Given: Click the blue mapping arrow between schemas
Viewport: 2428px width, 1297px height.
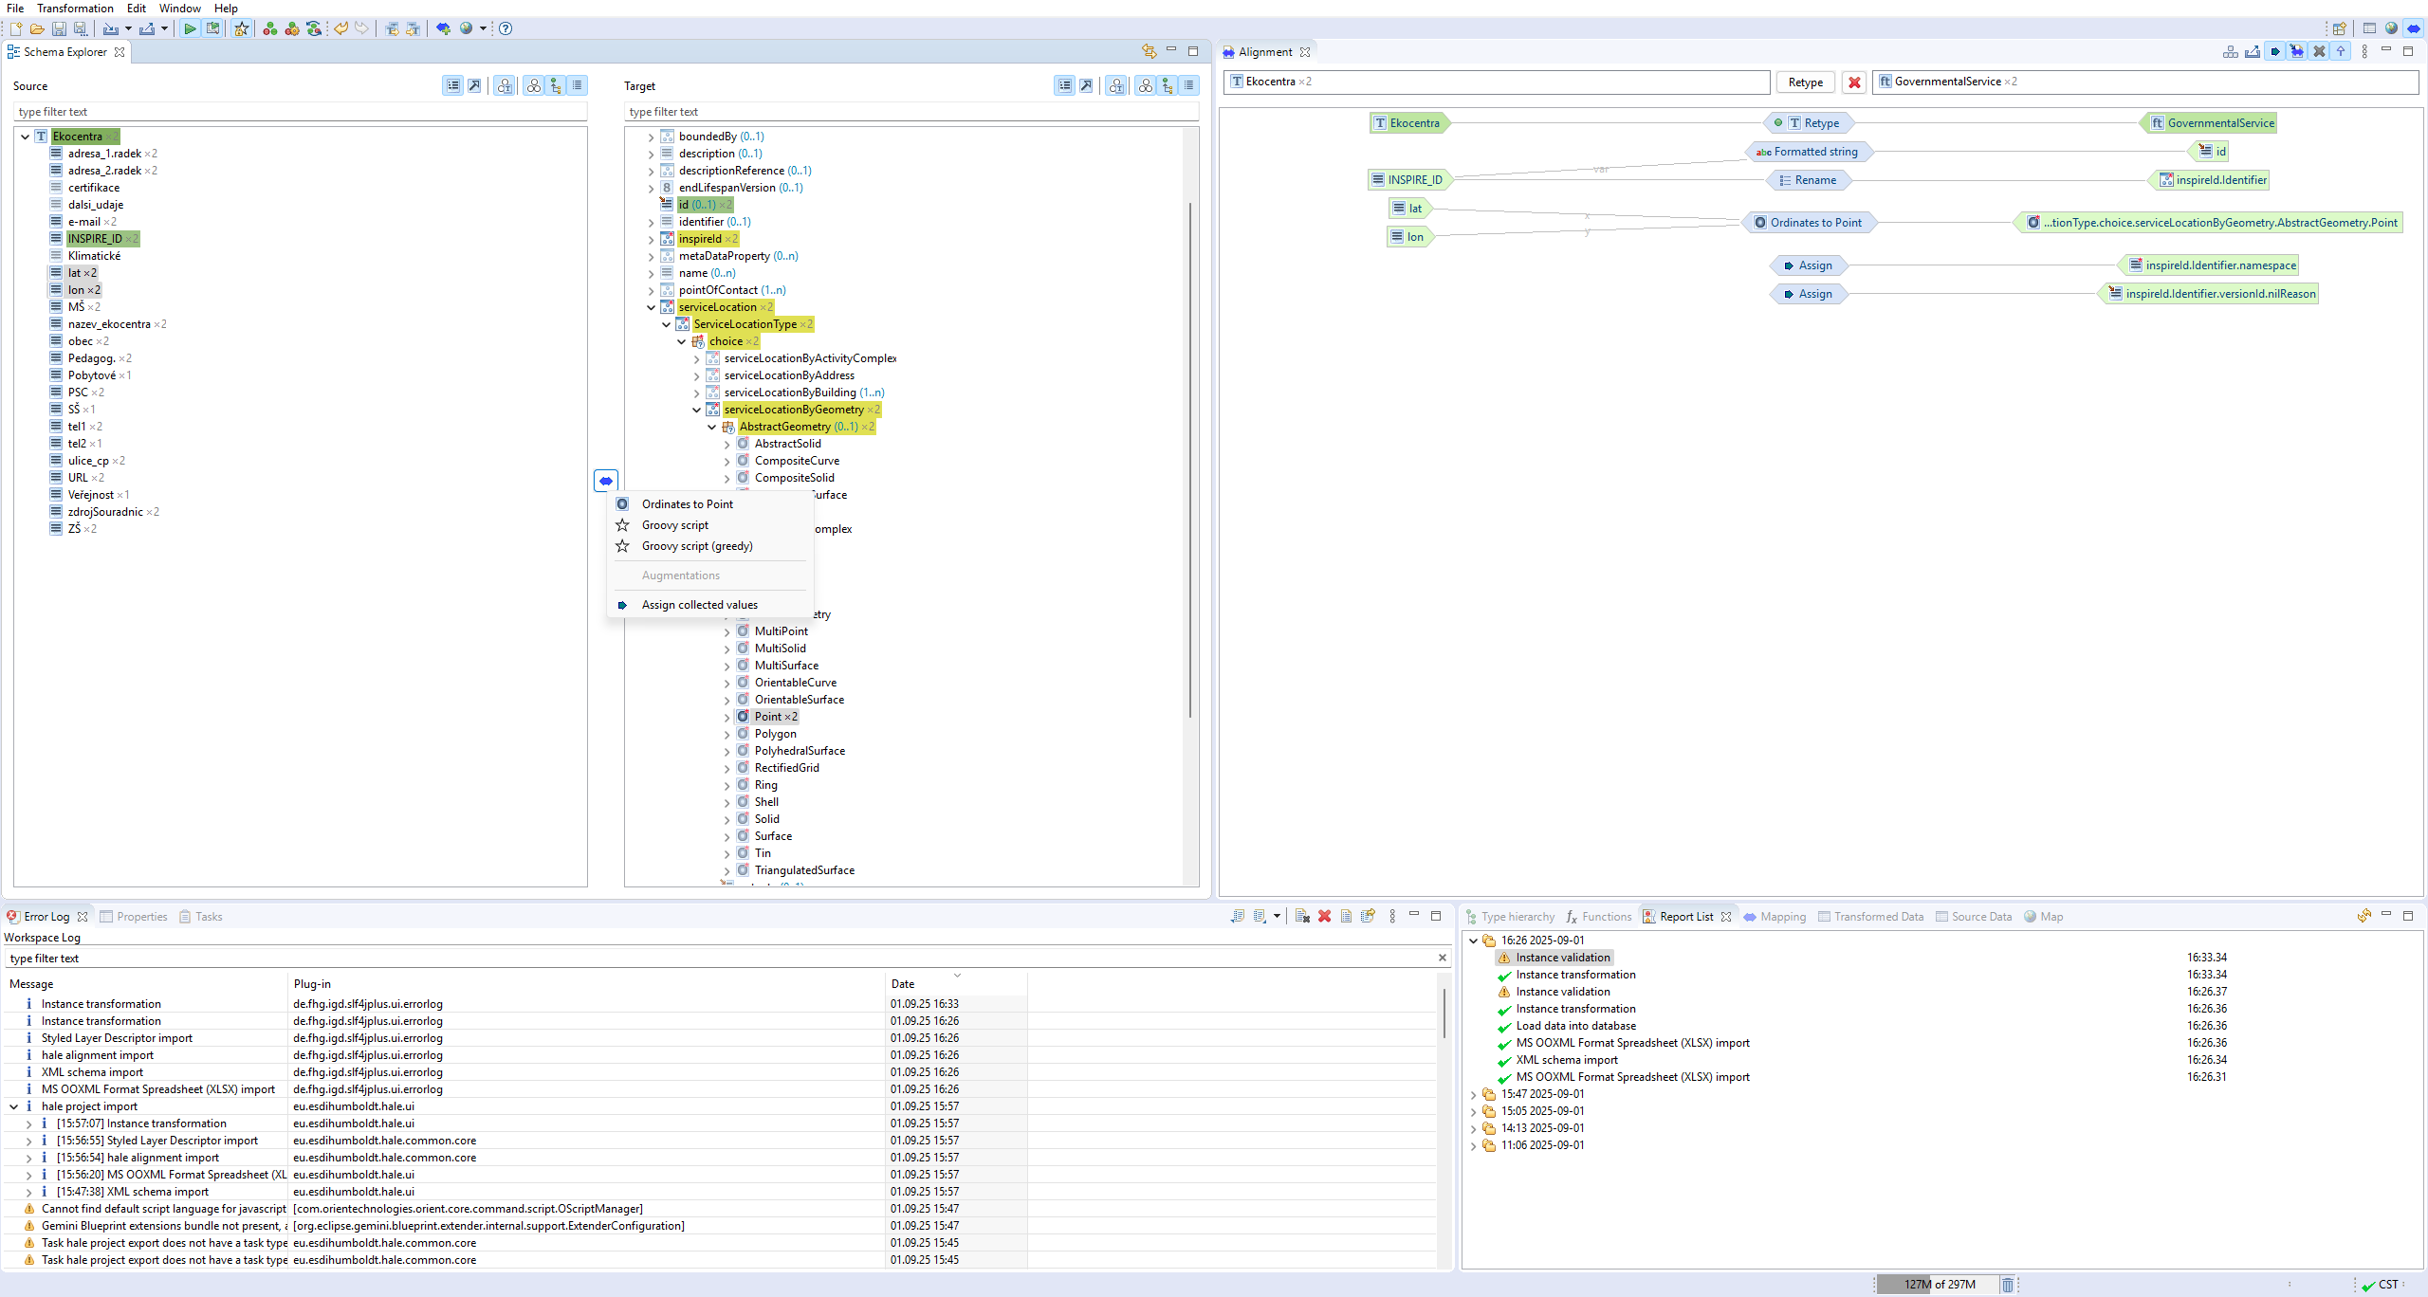Looking at the screenshot, I should tap(605, 481).
